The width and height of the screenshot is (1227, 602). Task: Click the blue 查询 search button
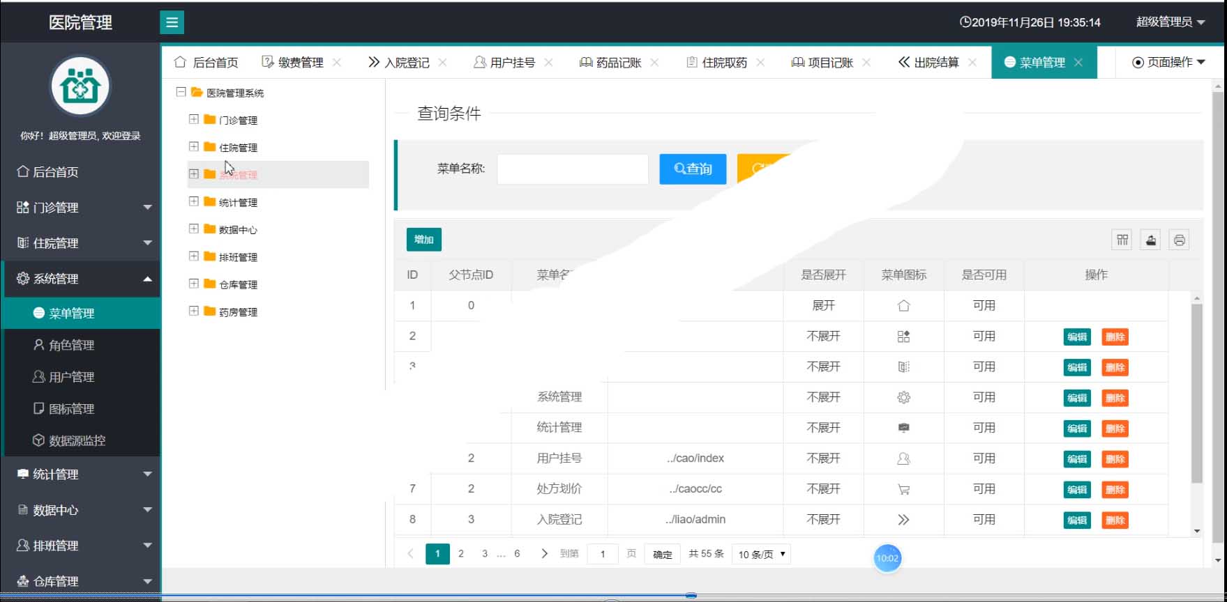tap(693, 169)
